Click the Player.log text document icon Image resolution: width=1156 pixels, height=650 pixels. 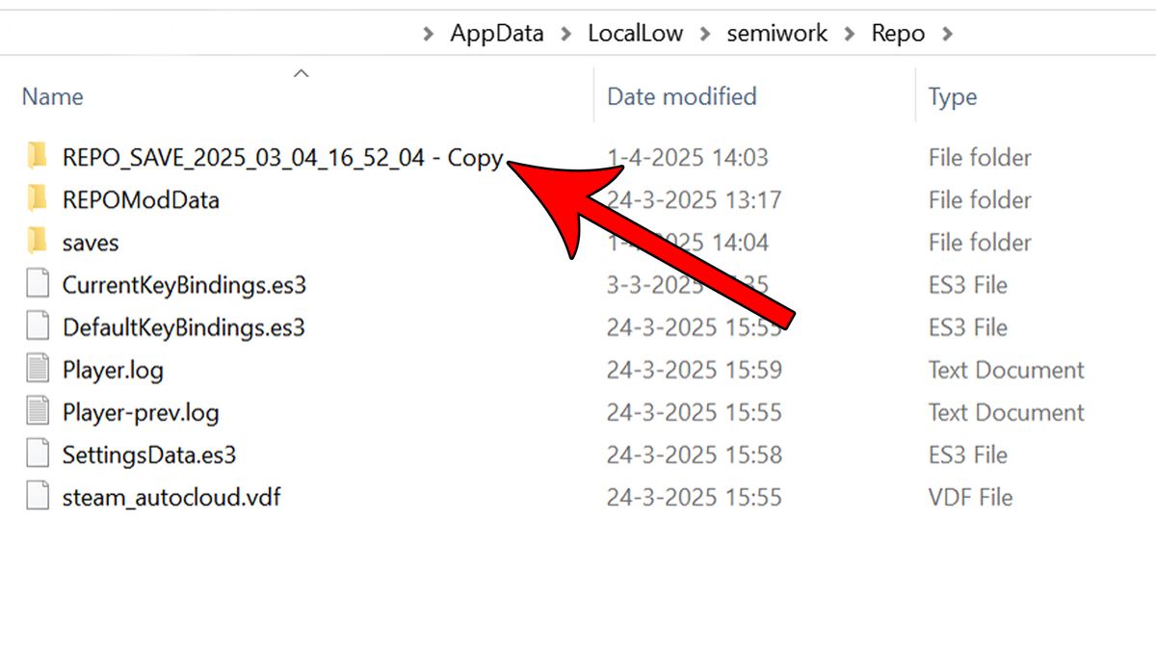click(37, 369)
